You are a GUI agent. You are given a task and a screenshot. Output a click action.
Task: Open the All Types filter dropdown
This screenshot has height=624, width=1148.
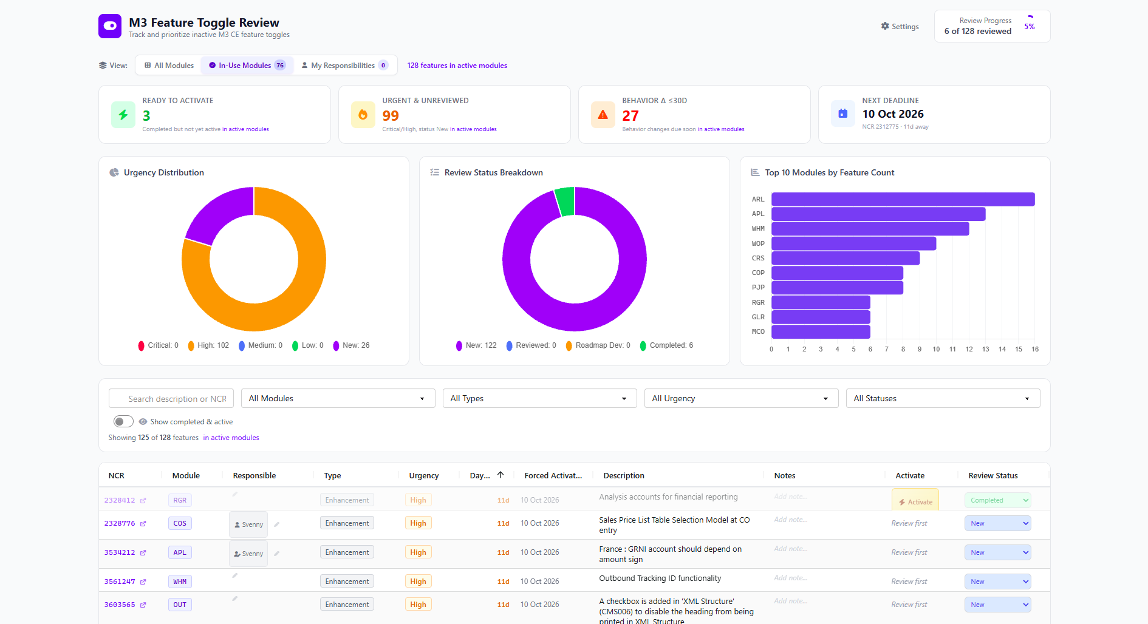(x=539, y=398)
